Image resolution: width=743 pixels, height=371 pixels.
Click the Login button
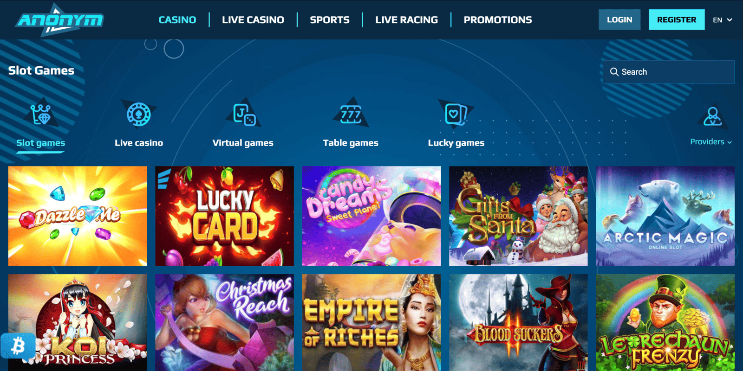pyautogui.click(x=619, y=19)
